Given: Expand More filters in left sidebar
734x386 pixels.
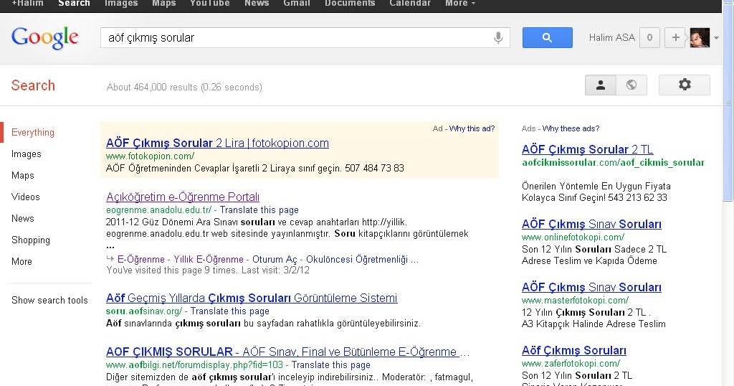Looking at the screenshot, I should pos(22,262).
